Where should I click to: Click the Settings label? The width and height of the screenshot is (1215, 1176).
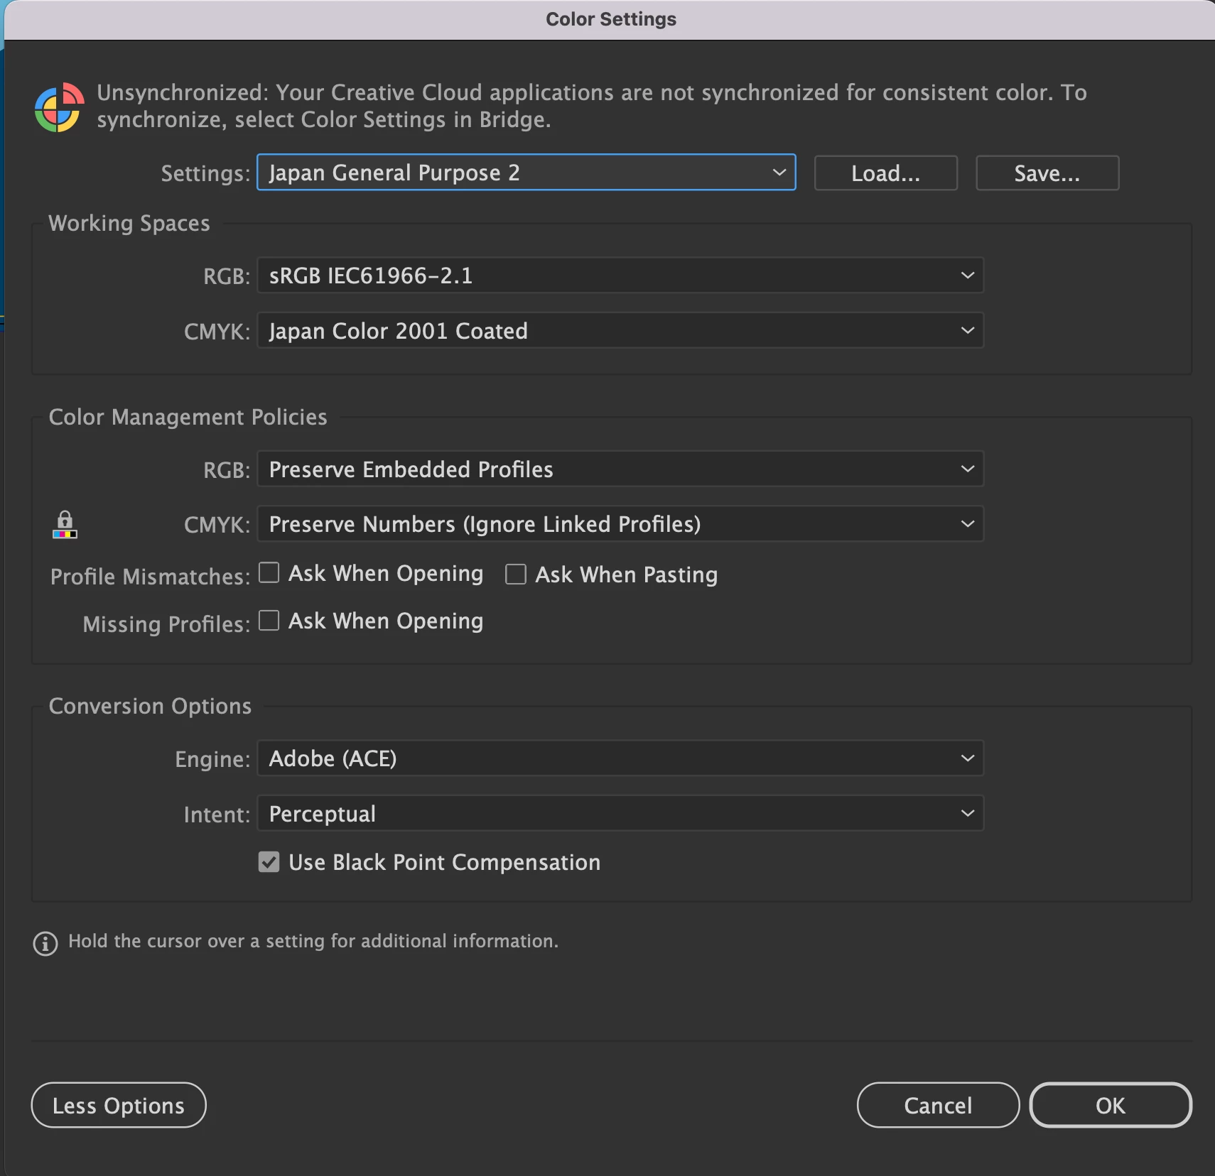(205, 173)
